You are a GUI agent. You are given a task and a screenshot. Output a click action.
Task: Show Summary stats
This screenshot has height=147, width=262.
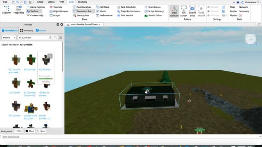(x=244, y=11)
